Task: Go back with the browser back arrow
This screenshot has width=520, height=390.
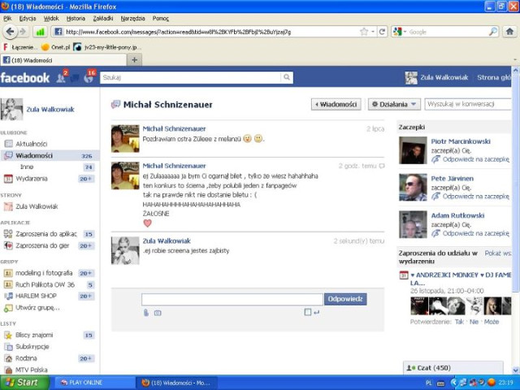Action: point(10,32)
